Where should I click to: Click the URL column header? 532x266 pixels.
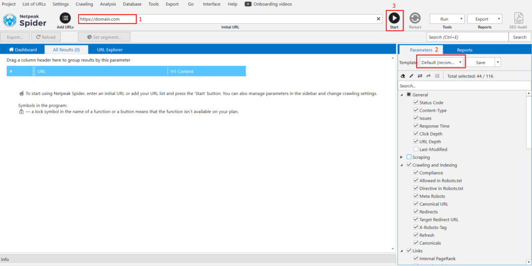(100, 71)
